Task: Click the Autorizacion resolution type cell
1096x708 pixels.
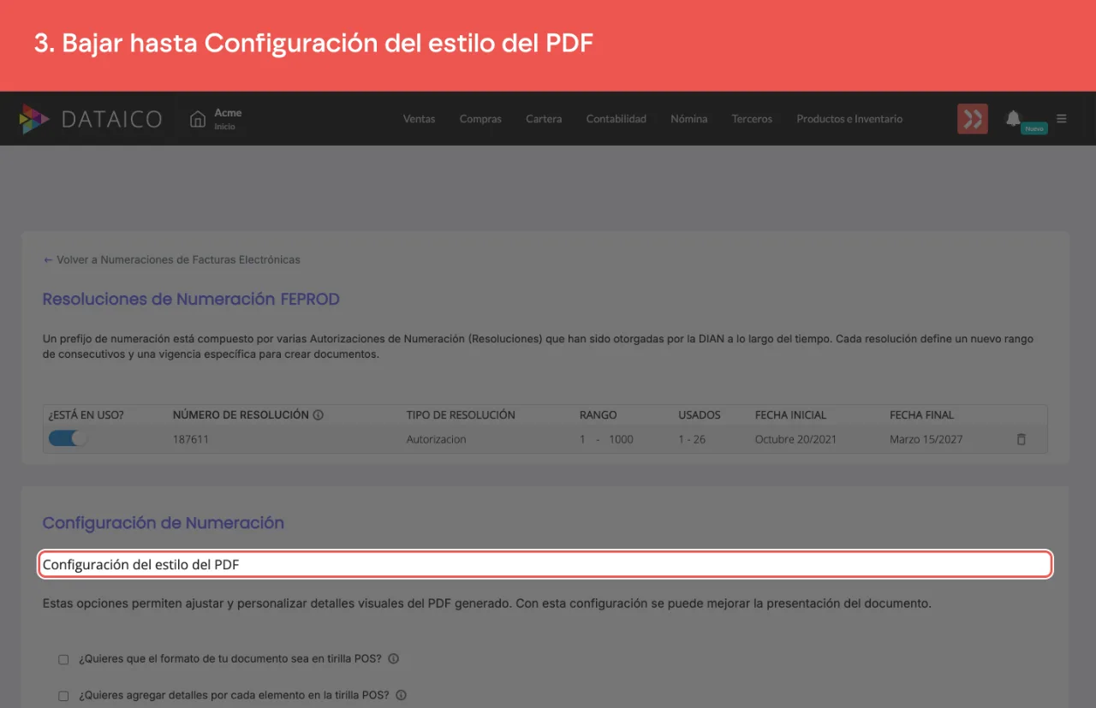Action: pyautogui.click(x=437, y=439)
